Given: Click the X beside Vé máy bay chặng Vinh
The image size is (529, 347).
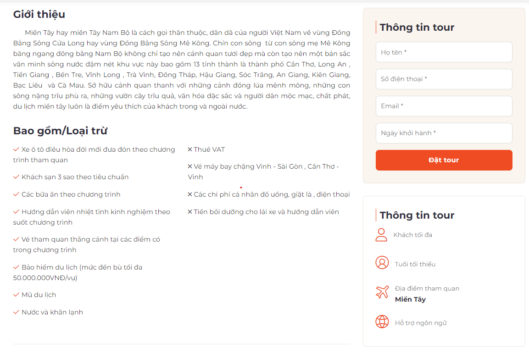Looking at the screenshot, I should click(189, 166).
